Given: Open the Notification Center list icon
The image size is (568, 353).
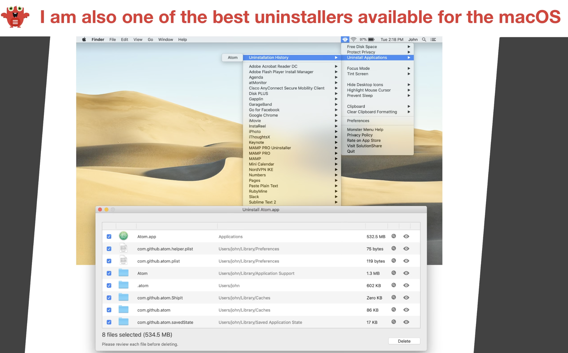Looking at the screenshot, I should click(x=433, y=40).
